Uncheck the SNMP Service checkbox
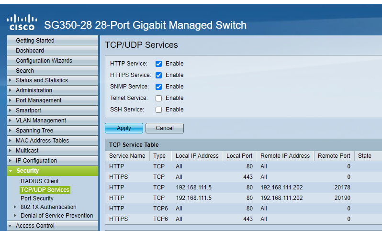Image resolution: width=382 pixels, height=231 pixels. coord(158,87)
